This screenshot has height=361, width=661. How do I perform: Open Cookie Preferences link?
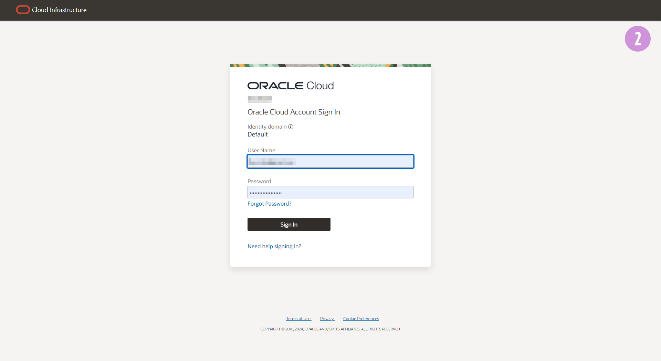coord(361,319)
